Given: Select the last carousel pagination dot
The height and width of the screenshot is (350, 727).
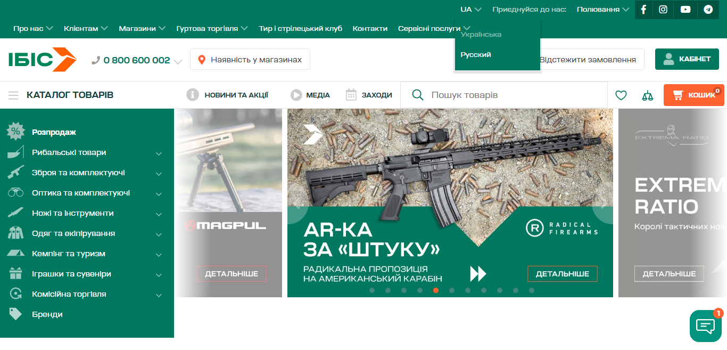Looking at the screenshot, I should click(532, 290).
